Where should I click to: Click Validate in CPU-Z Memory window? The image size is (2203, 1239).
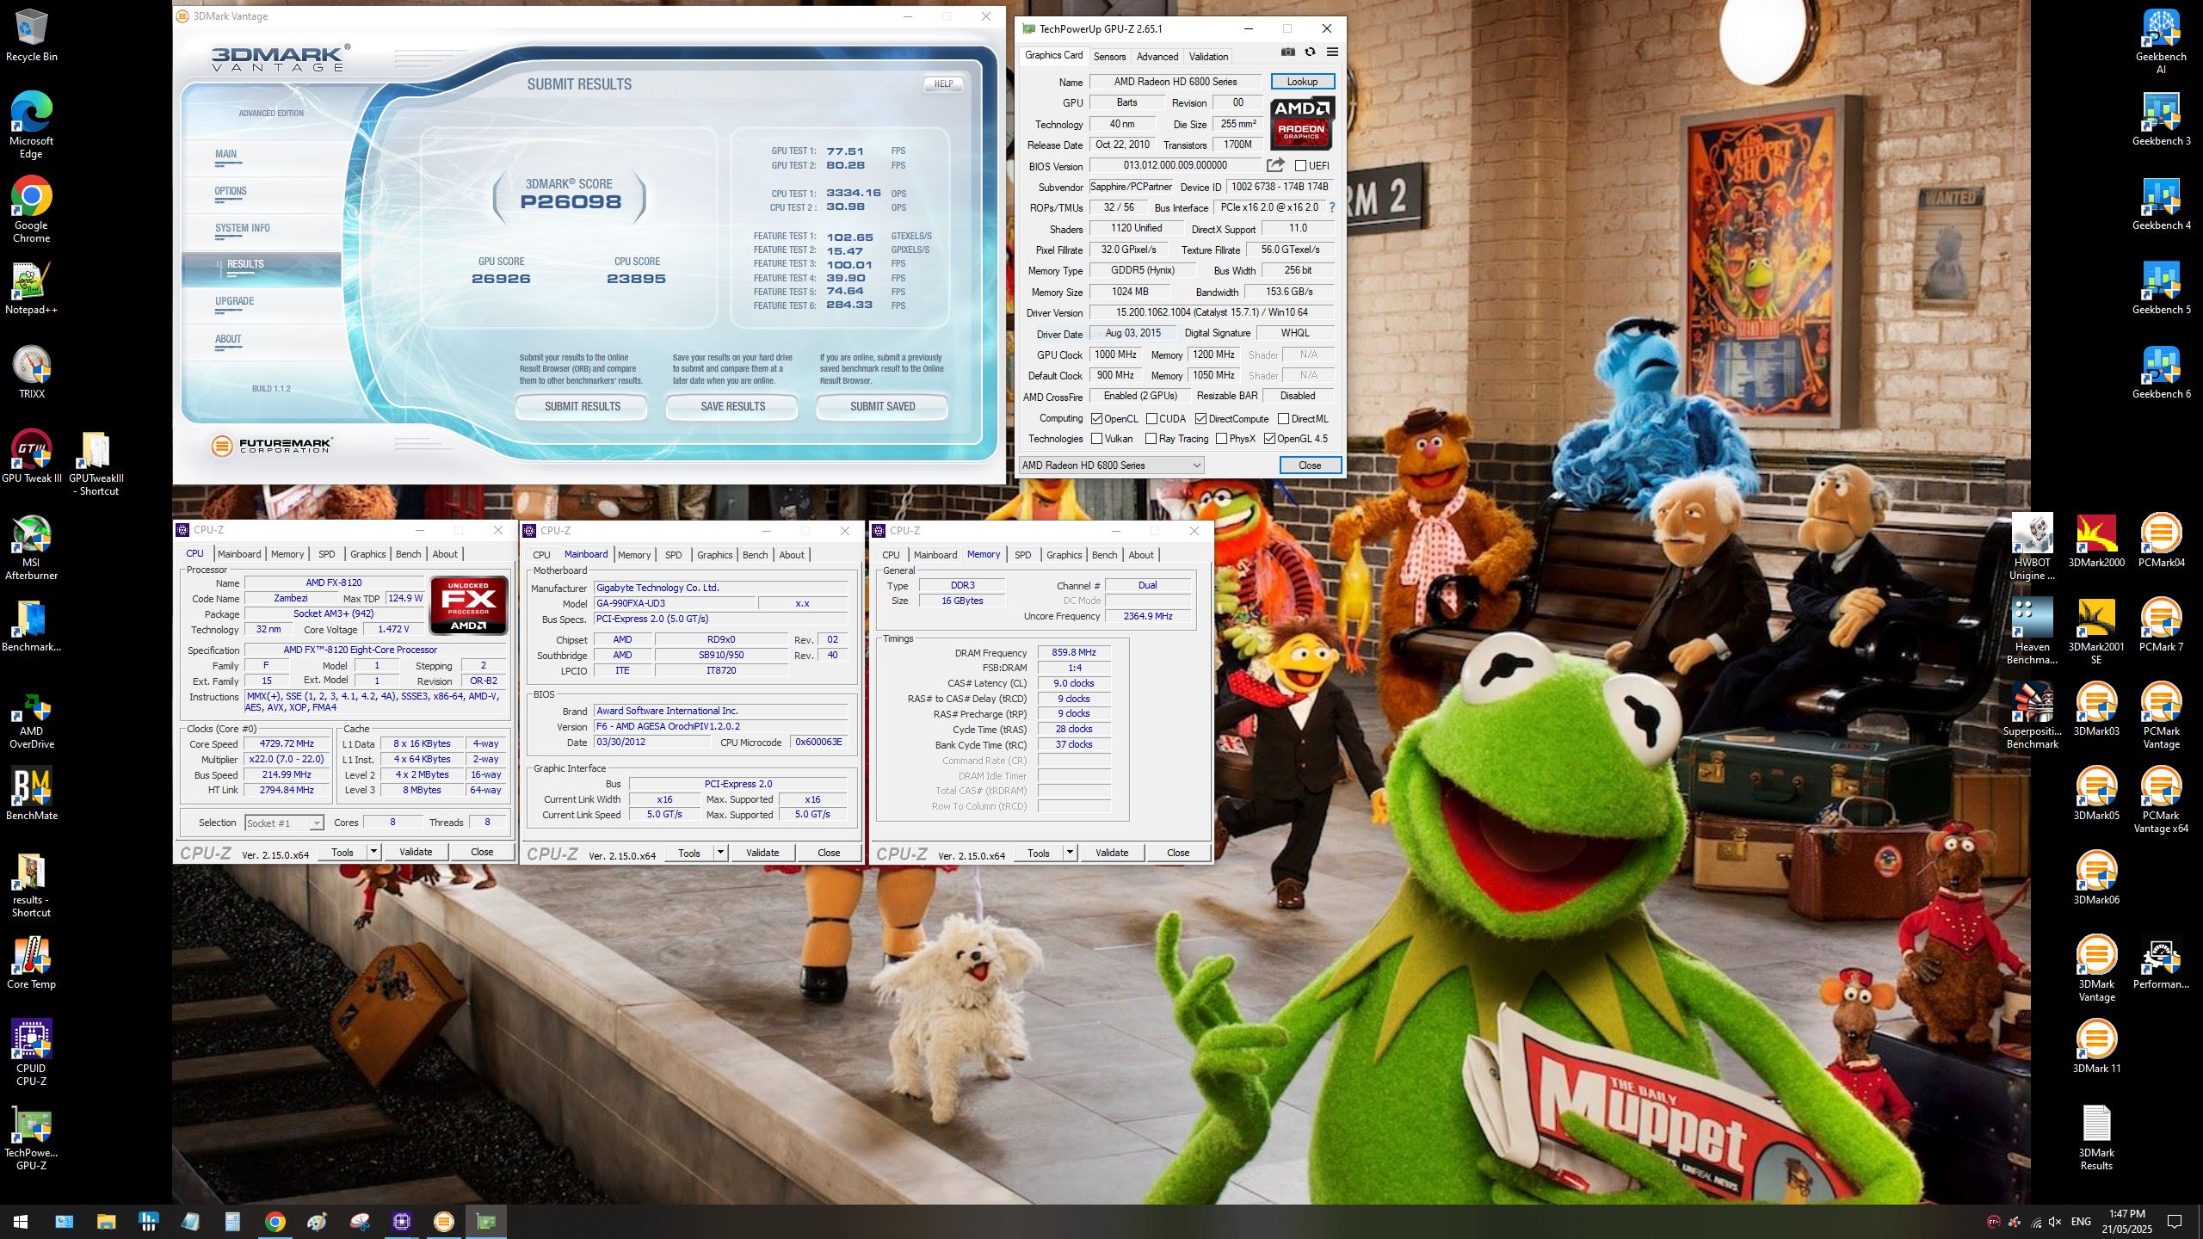click(1111, 853)
